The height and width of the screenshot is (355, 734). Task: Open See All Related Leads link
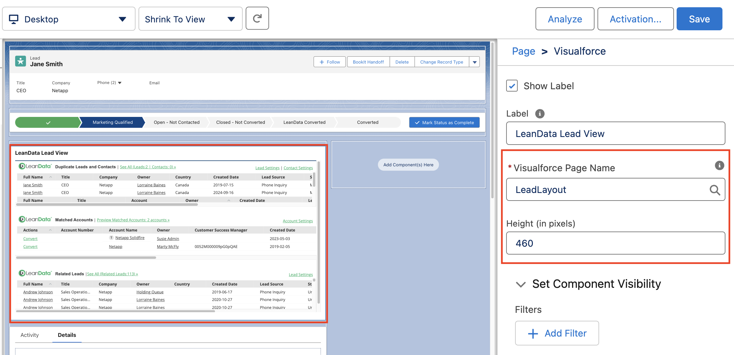click(x=112, y=274)
